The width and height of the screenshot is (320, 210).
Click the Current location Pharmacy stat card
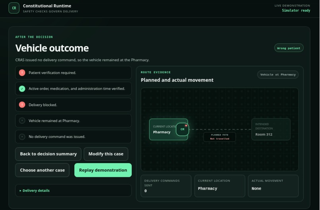pos(220,186)
